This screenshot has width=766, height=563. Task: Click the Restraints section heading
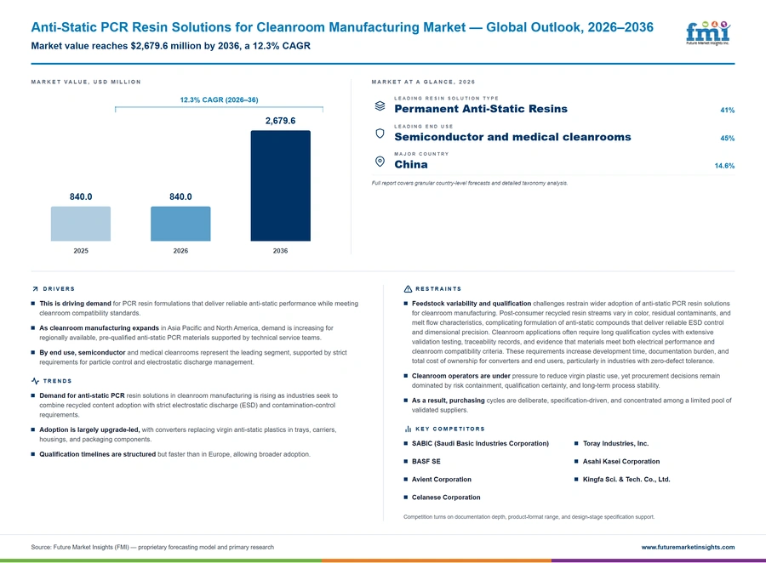[x=438, y=289]
